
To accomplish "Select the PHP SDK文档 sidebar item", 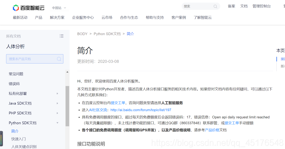I will coord(20,113).
